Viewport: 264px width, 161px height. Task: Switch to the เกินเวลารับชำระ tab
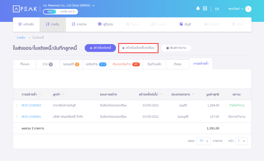click(x=126, y=64)
